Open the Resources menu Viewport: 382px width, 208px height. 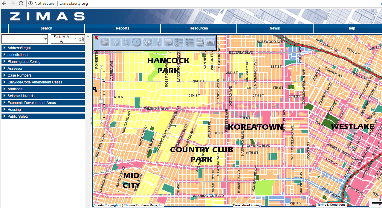pos(199,28)
